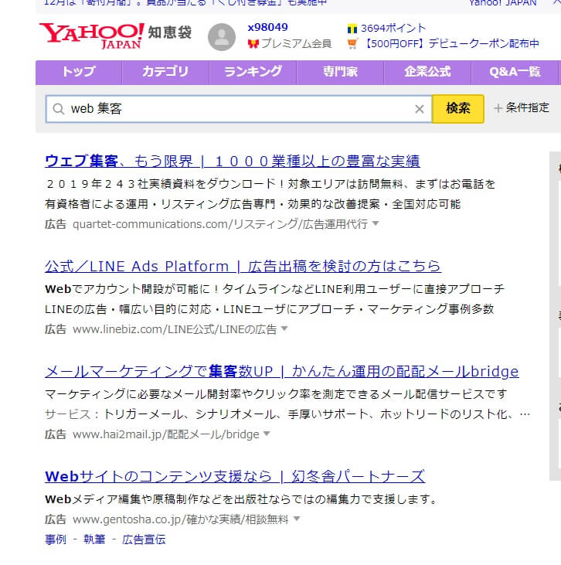Click the 知恵袋 logo text
Viewport: 561px width, 565px height.
tap(170, 32)
